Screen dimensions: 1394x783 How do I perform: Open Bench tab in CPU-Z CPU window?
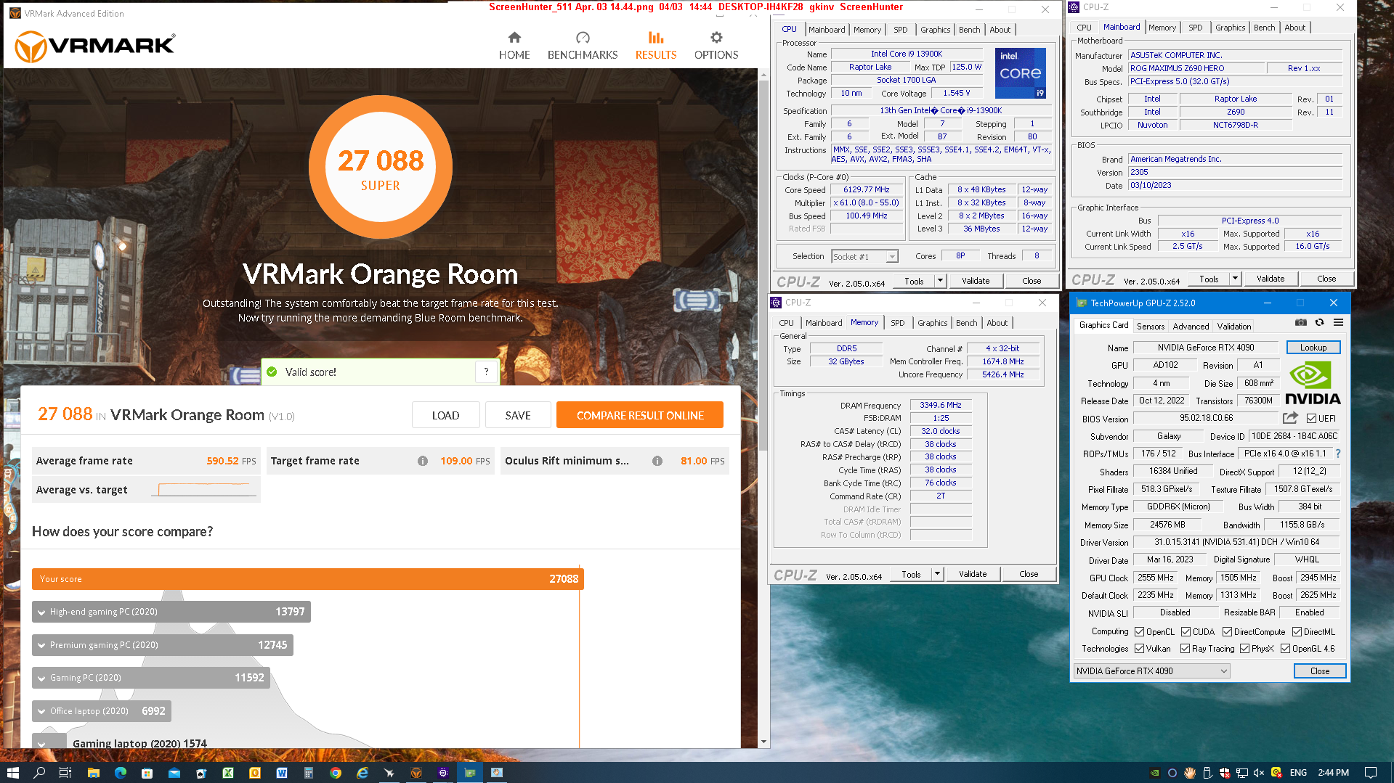pyautogui.click(x=969, y=30)
